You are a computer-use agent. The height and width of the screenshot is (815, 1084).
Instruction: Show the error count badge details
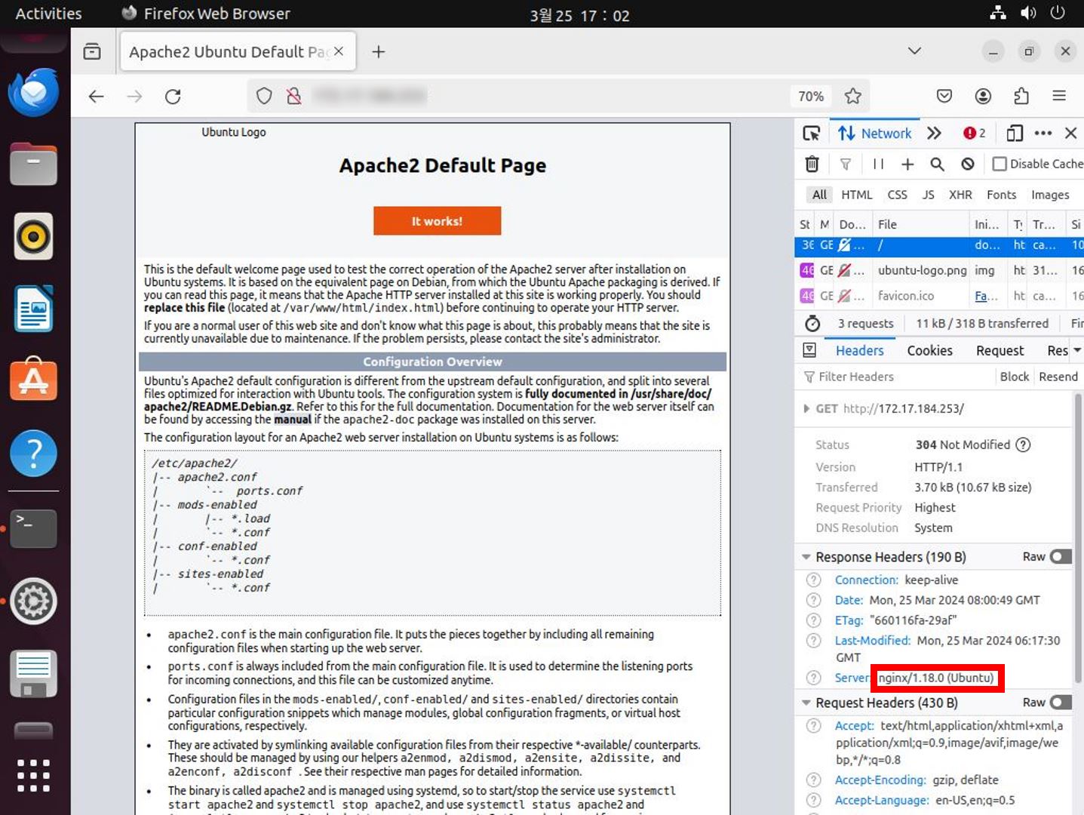tap(974, 134)
